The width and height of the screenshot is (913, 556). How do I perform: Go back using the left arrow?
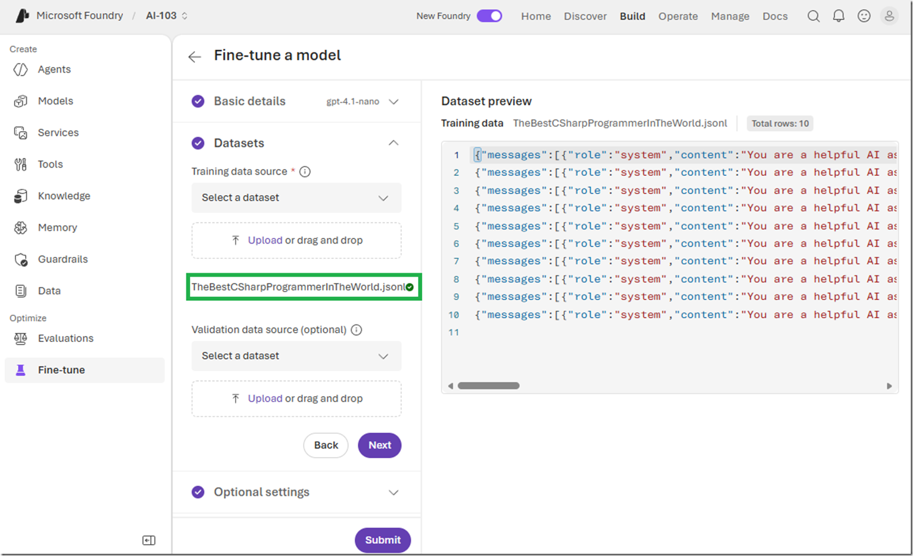click(x=195, y=57)
